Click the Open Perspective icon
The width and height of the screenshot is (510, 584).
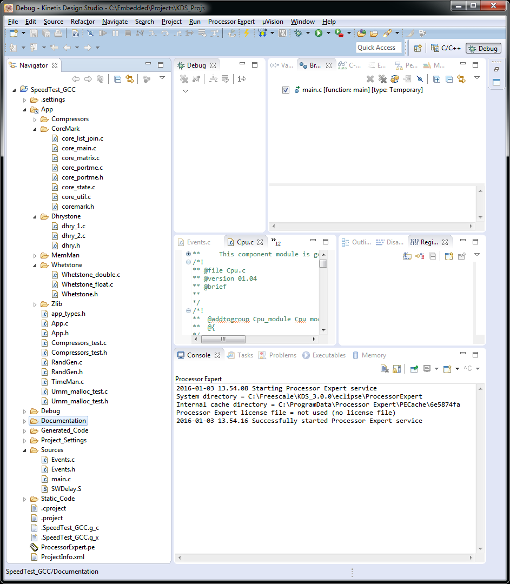click(x=418, y=48)
